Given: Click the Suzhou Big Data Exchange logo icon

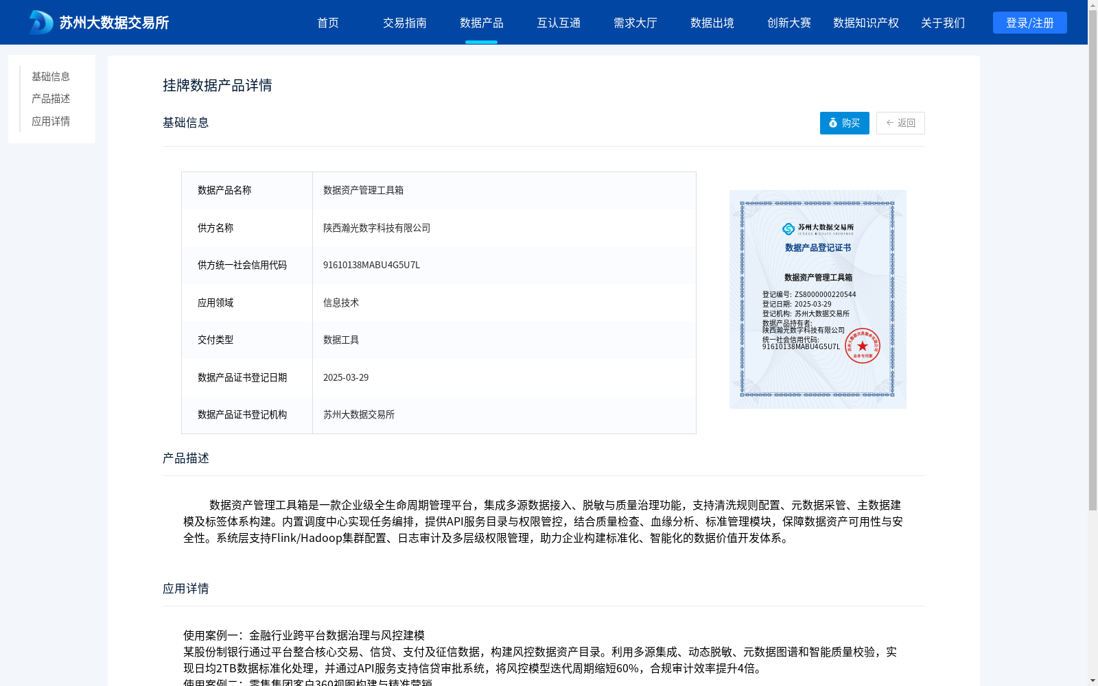Looking at the screenshot, I should [41, 22].
